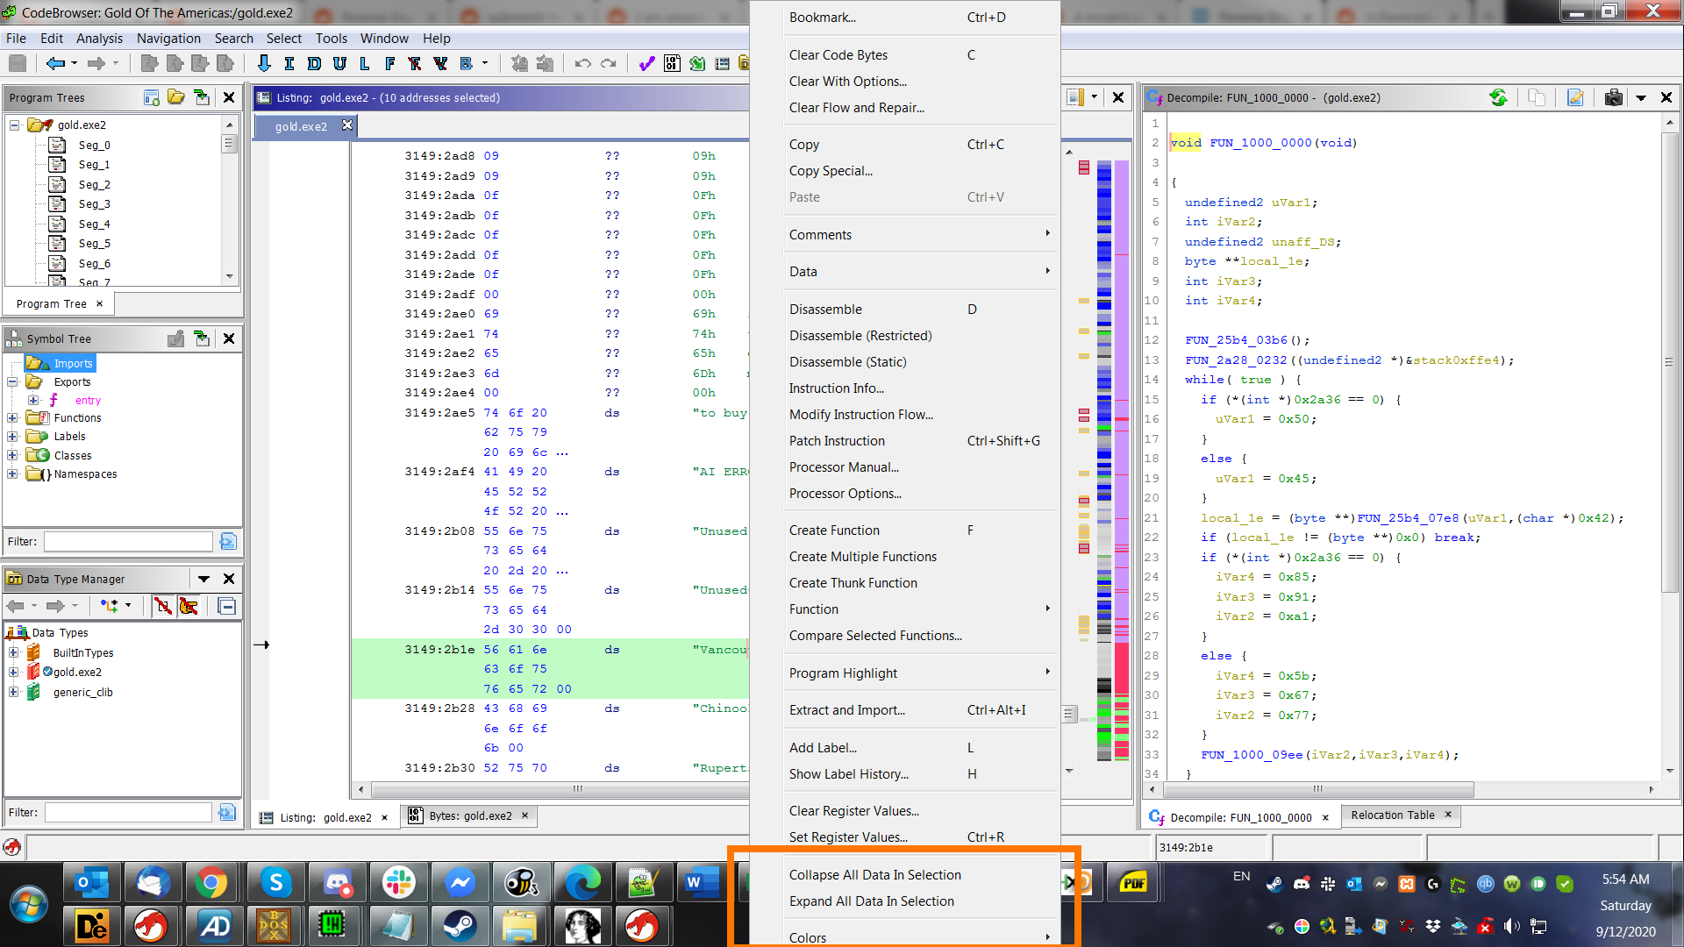1684x947 pixels.
Task: Open Data Type Manager dropdown menu arrow
Action: coord(203,579)
